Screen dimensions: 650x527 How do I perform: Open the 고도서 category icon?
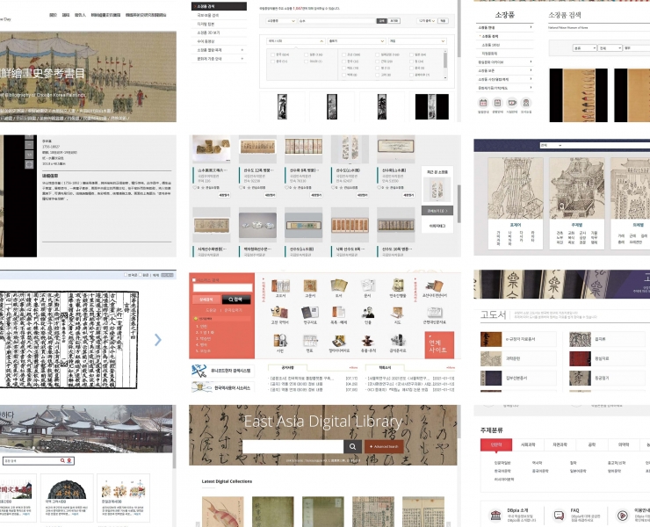pos(281,287)
